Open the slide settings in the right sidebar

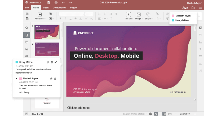coord(200,28)
